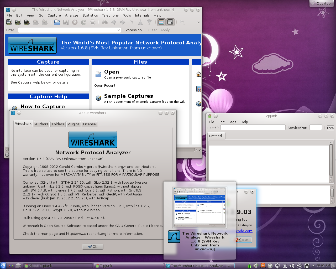Image resolution: width=336 pixels, height=269 pixels.
Task: Start a new live capture icon
Action: pos(27,22)
